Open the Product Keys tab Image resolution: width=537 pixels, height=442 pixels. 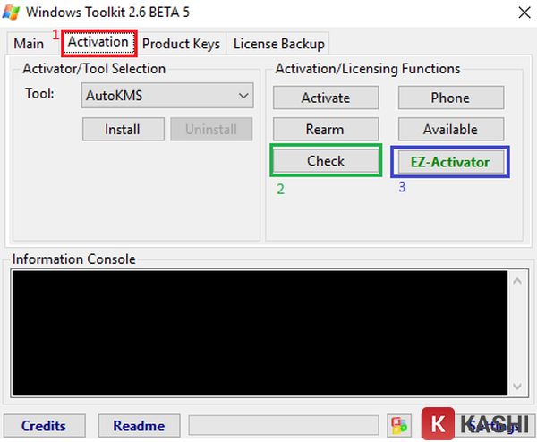pos(181,44)
